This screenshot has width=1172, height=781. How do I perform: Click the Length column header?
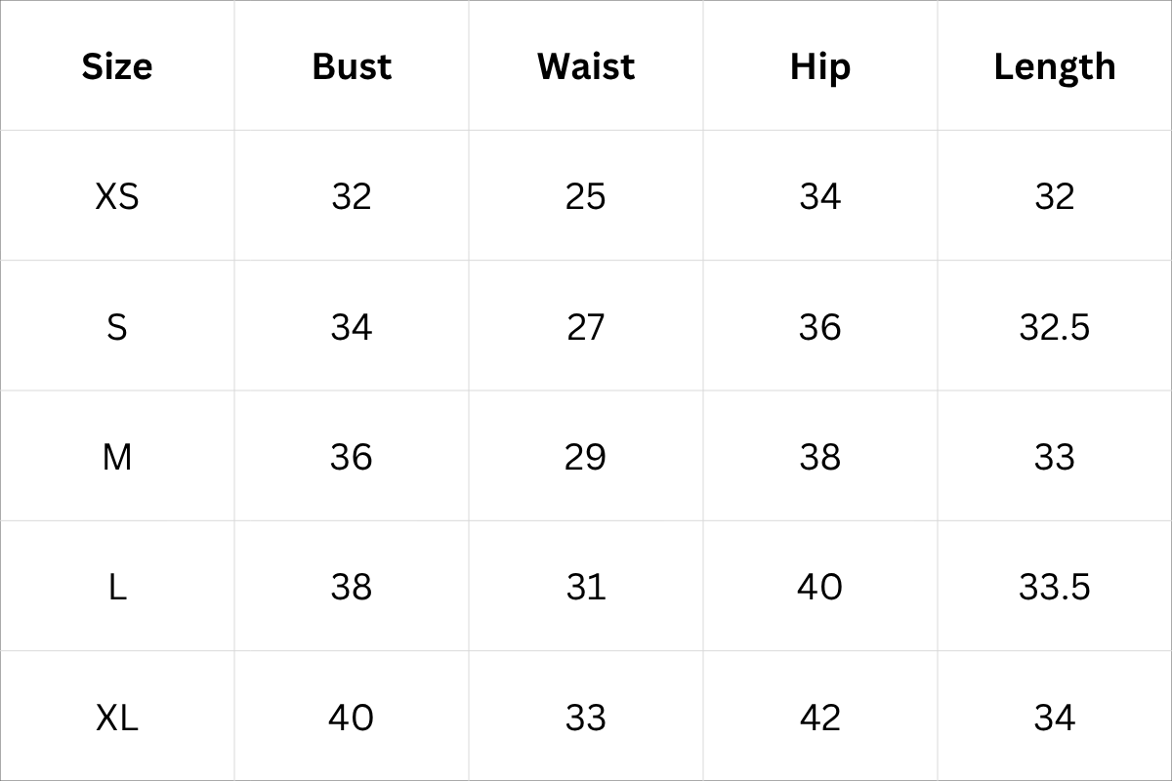(1055, 66)
